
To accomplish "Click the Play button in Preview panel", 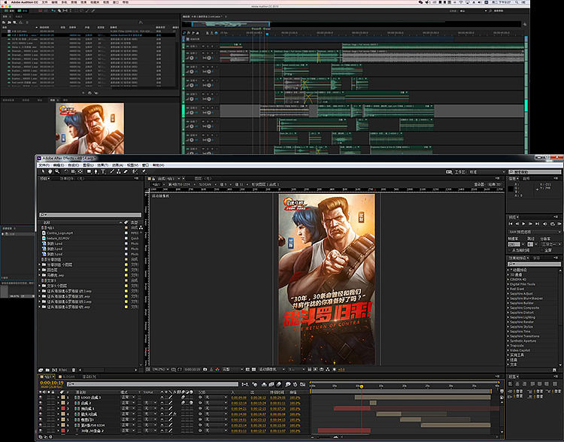I will coord(523,224).
